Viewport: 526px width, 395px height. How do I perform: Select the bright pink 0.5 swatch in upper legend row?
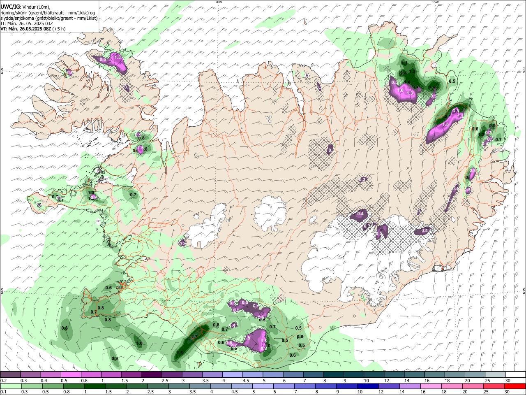coord(71,375)
